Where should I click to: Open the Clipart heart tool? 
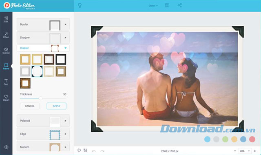(6, 98)
